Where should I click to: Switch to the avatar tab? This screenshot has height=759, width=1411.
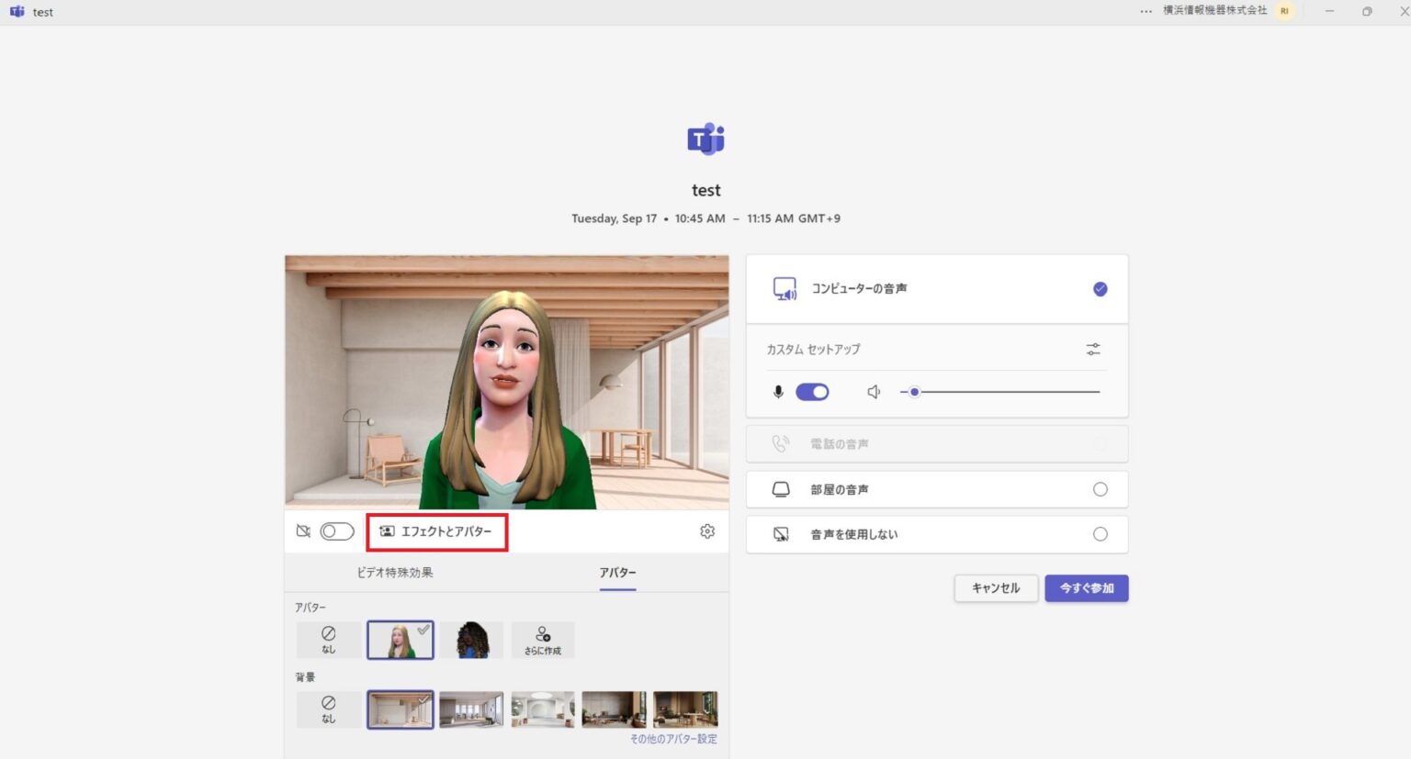click(617, 573)
